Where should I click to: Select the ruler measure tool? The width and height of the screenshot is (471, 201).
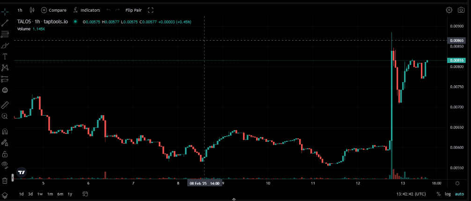[x=5, y=105]
